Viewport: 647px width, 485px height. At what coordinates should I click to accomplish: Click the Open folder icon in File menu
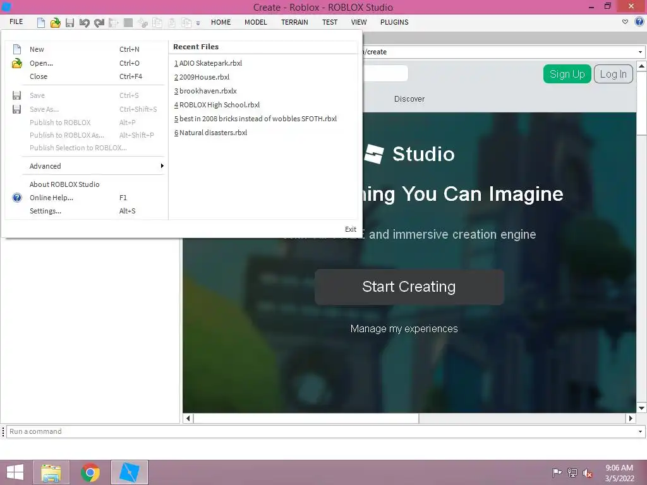17,63
